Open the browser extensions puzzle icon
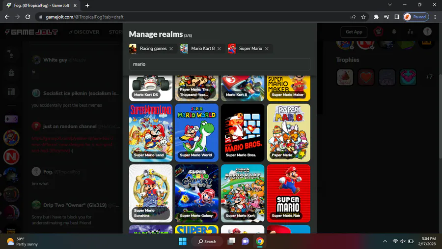This screenshot has width=442, height=249. pyautogui.click(x=376, y=17)
